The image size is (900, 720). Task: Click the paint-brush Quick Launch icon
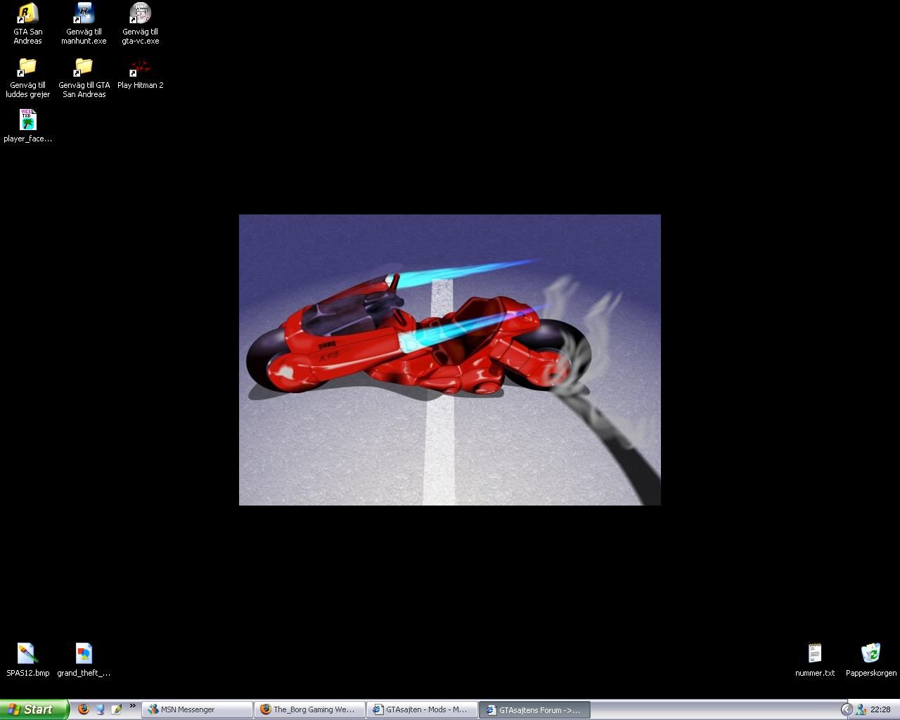point(116,709)
